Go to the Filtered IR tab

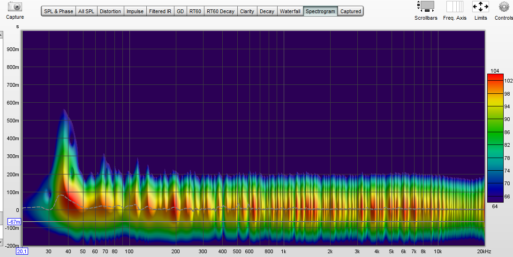click(x=160, y=11)
